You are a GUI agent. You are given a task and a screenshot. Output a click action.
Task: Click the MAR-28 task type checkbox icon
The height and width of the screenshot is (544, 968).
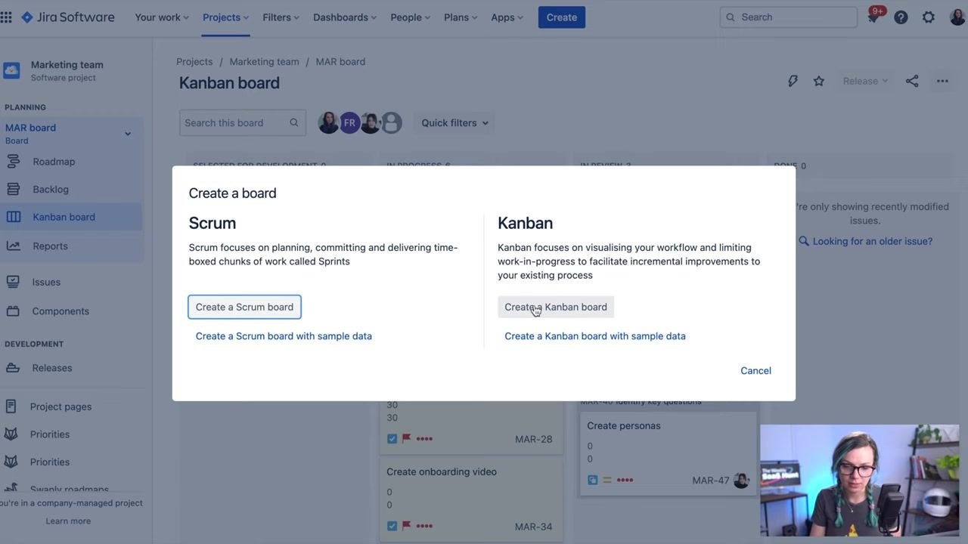click(x=392, y=438)
